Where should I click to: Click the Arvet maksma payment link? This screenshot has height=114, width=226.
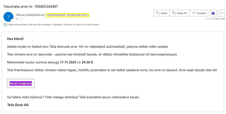21,83
